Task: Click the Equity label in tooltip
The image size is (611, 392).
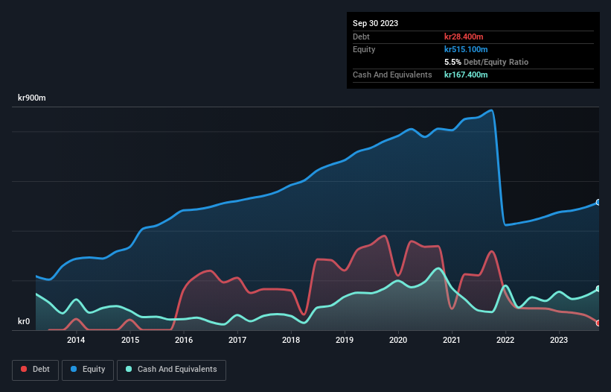Action: [x=364, y=49]
